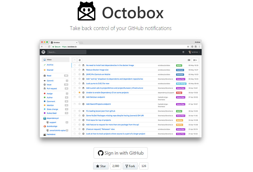Open the browser three-dot menu
The width and height of the screenshot is (253, 172).
pyautogui.click(x=199, y=46)
